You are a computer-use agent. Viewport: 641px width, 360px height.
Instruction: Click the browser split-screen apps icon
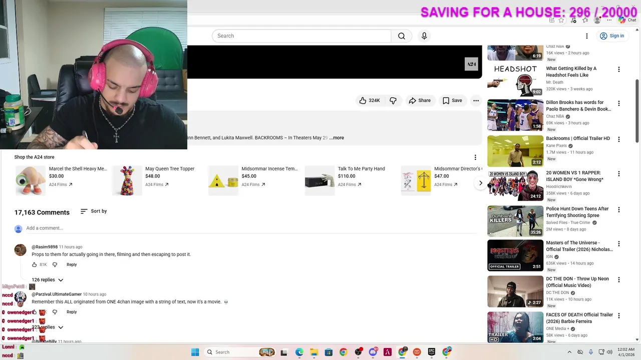coord(552,20)
